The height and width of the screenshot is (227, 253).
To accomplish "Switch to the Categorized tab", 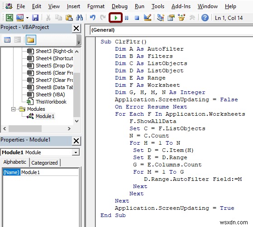I will click(44, 163).
